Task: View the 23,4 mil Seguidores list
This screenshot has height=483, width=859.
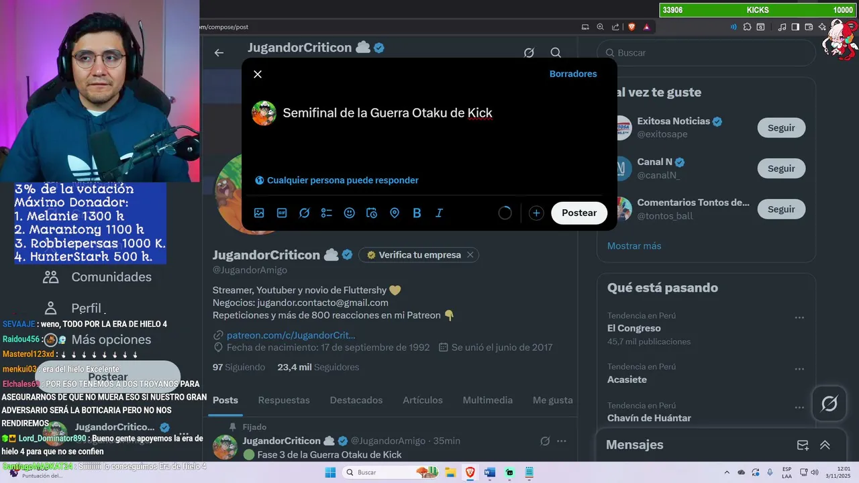Action: pos(318,367)
